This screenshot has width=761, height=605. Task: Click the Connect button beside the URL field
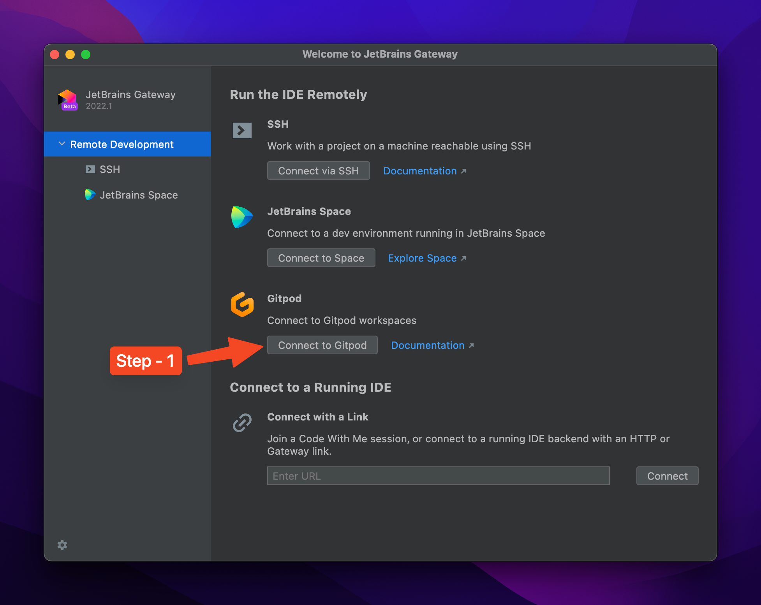[x=667, y=476]
